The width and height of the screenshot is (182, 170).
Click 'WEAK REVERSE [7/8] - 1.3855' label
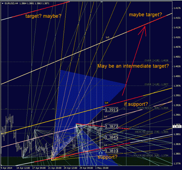pyautogui.click(x=151, y=132)
